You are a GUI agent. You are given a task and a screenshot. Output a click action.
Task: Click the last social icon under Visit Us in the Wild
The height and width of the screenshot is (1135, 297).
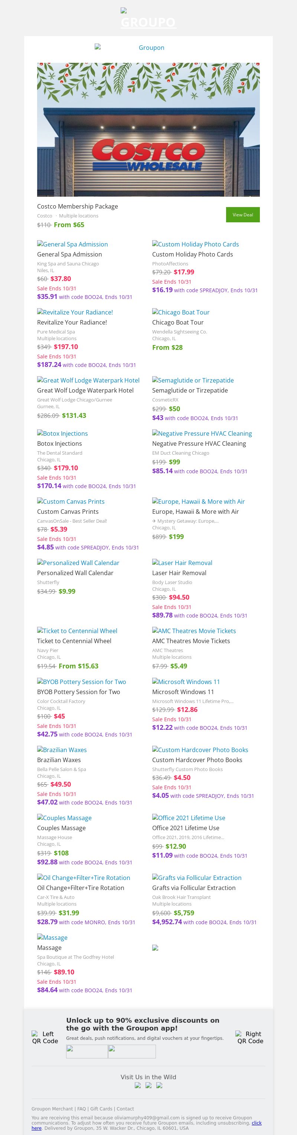(x=159, y=1085)
